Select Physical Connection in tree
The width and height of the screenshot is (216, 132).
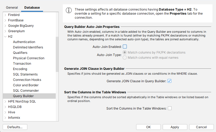(29, 58)
